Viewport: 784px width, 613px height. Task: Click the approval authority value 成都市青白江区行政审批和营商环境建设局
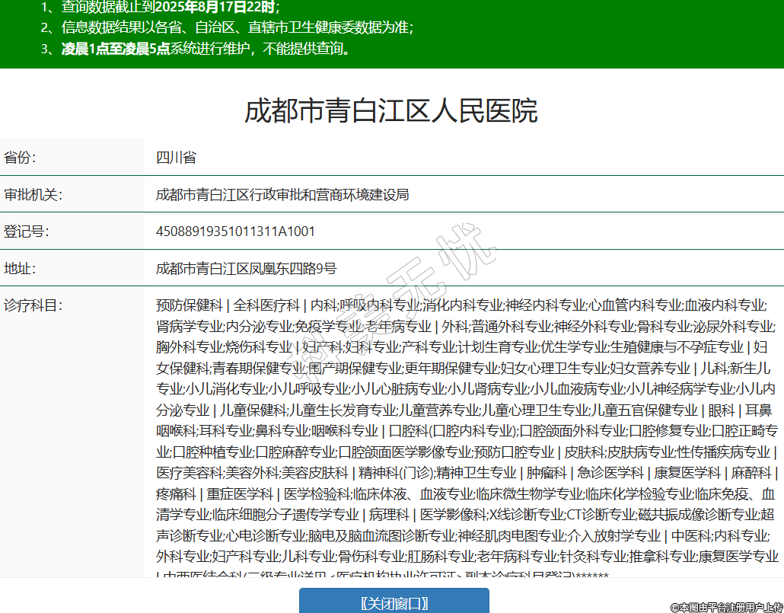(282, 194)
